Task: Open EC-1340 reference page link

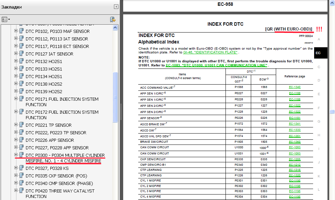Action: 295,87
